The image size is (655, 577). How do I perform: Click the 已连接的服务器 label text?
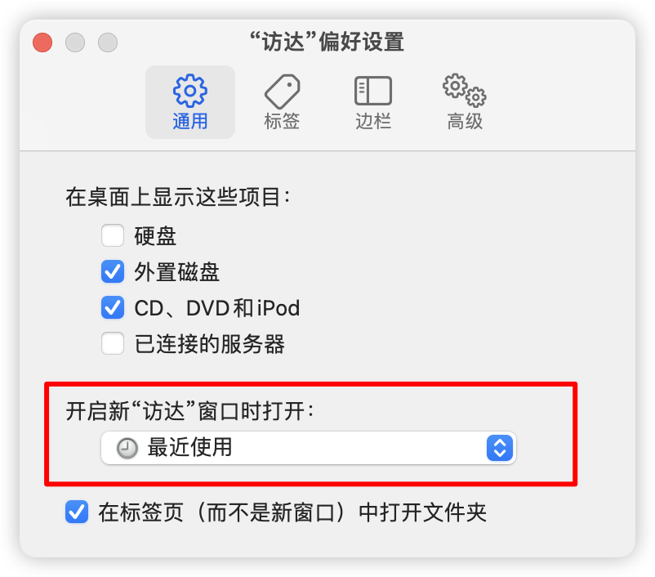(210, 344)
